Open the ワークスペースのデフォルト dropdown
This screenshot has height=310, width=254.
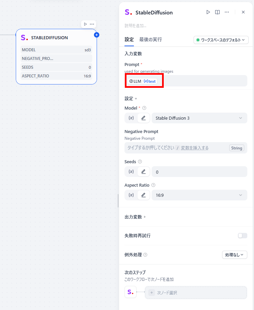pyautogui.click(x=221, y=40)
